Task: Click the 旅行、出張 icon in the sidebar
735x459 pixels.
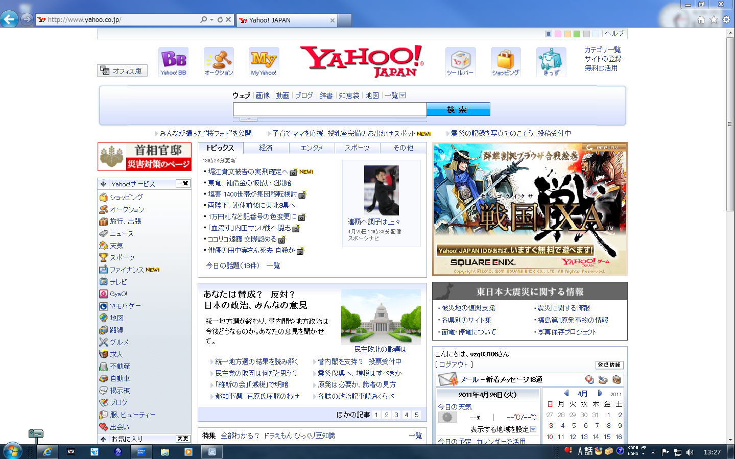Action: click(103, 221)
